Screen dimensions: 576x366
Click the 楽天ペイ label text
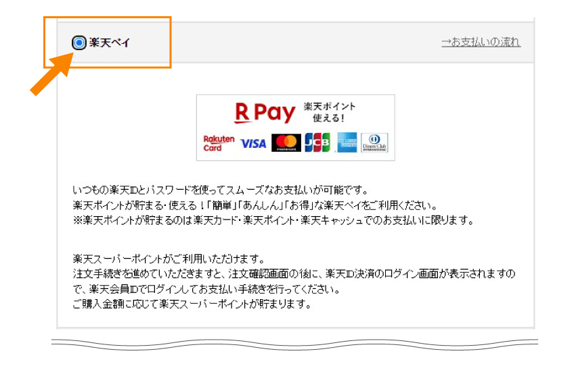point(109,43)
